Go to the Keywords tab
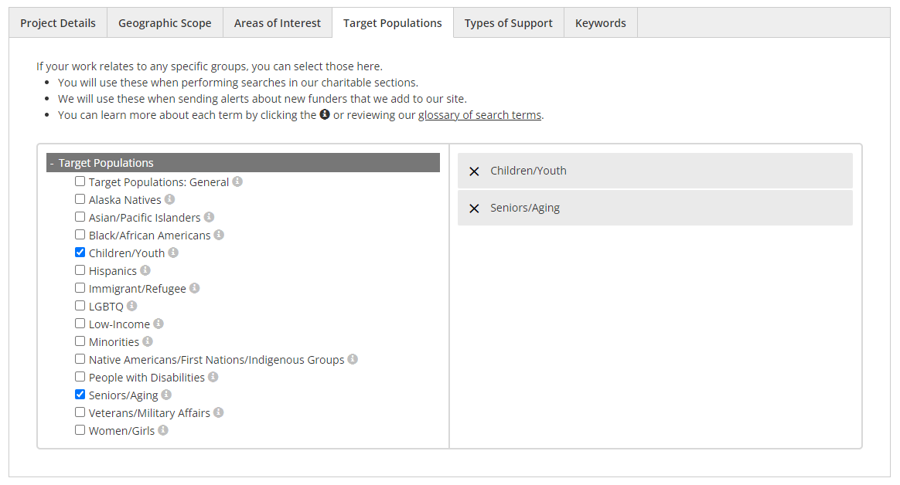This screenshot has width=900, height=485. (x=600, y=23)
